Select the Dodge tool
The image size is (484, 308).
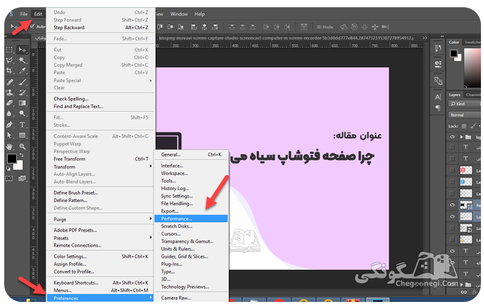tap(22, 113)
